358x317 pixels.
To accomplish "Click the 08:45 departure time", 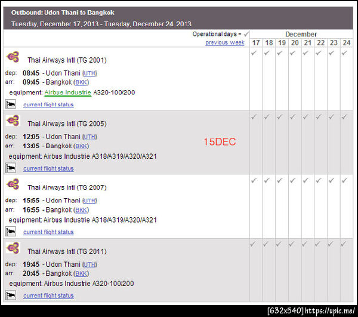I will (x=31, y=73).
